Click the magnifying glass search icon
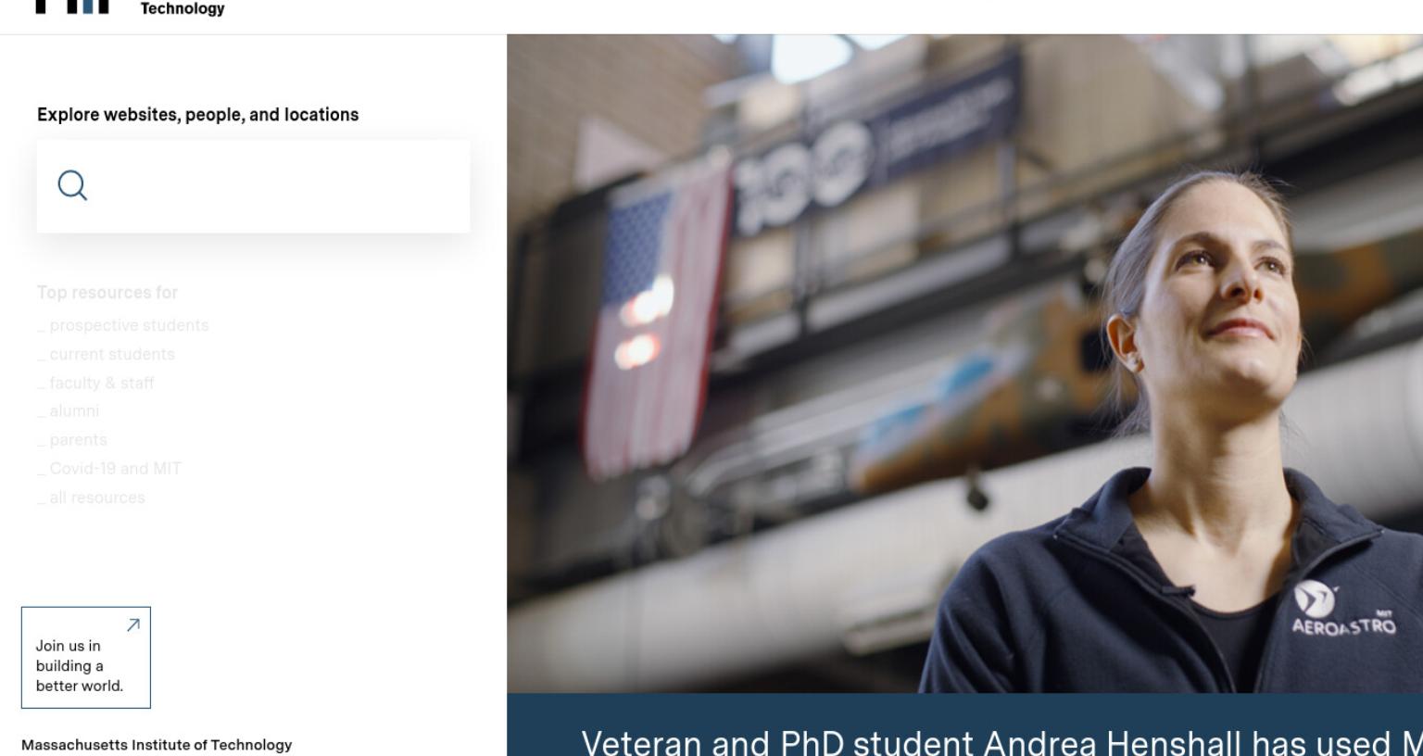This screenshot has height=756, width=1423. [72, 185]
